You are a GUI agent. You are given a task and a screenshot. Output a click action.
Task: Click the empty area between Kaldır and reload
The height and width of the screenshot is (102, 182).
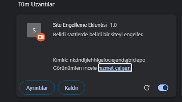114,88
